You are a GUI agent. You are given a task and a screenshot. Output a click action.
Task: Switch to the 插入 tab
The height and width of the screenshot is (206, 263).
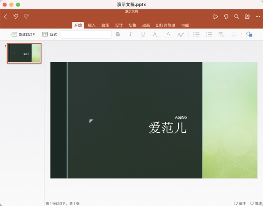pyautogui.click(x=92, y=25)
